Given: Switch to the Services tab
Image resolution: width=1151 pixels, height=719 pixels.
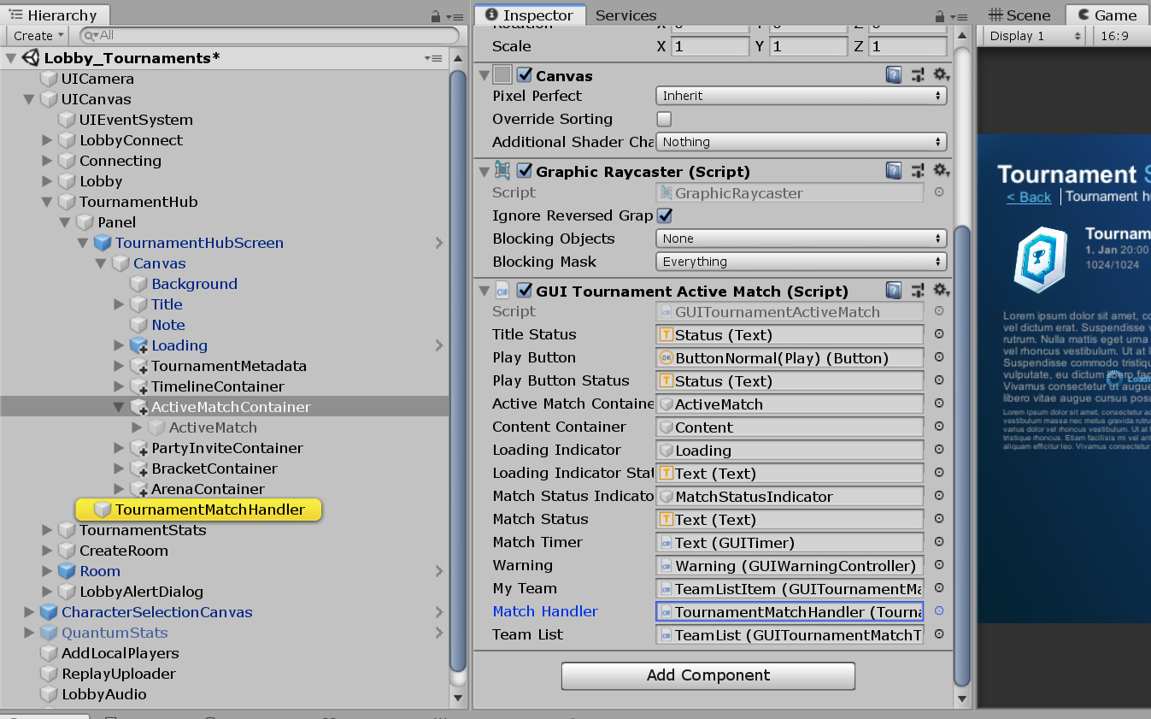Looking at the screenshot, I should click(625, 15).
